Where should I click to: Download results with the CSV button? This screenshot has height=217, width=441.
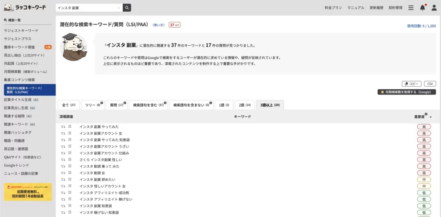430,84
